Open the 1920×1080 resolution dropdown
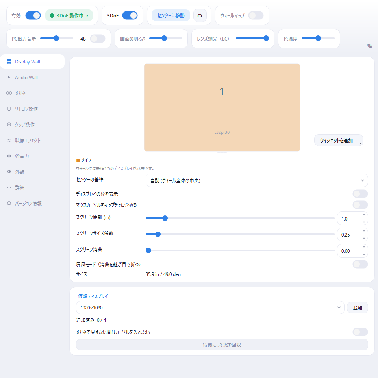Screen dimensions: 378x378 pos(210,308)
